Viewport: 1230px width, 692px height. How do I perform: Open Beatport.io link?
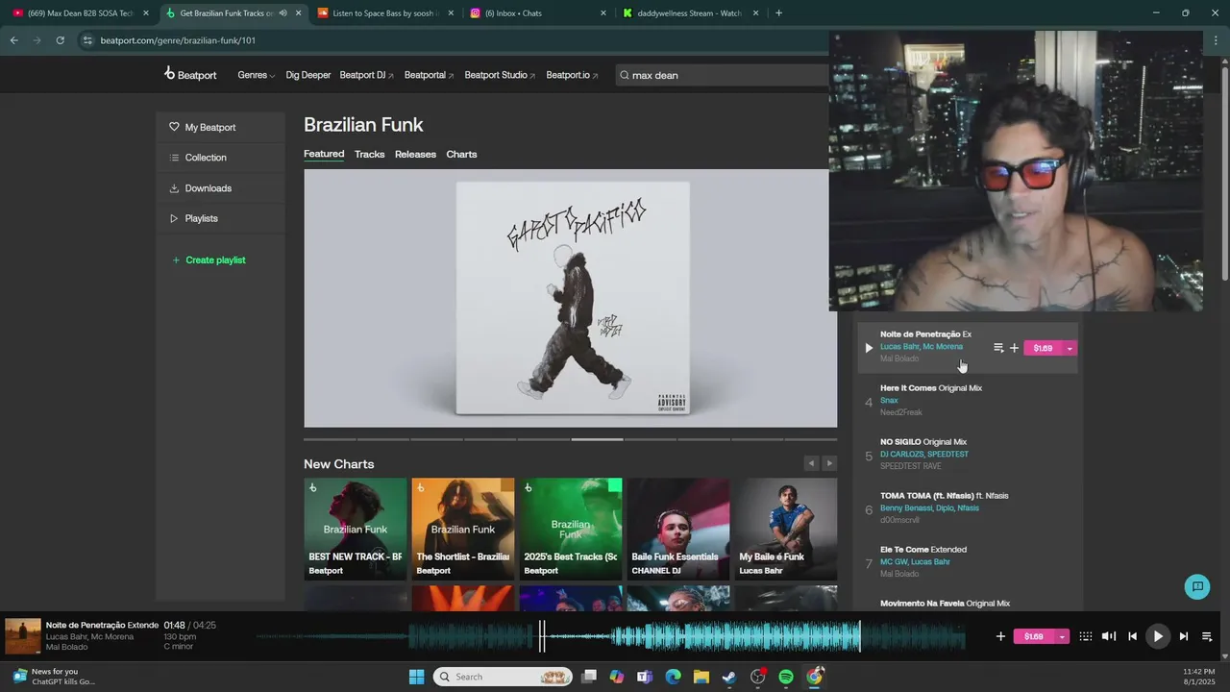[x=572, y=75]
